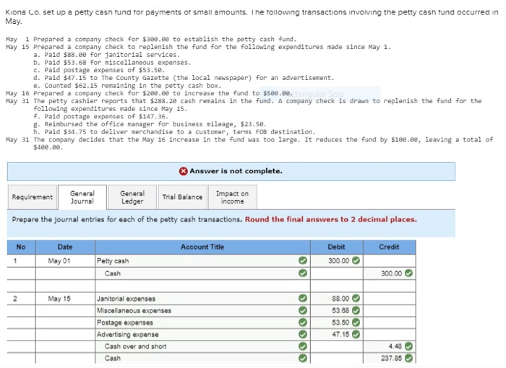Image resolution: width=506 pixels, height=368 pixels.
Task: Click green check in Miscellaneous expenses account cell
Action: click(x=303, y=310)
